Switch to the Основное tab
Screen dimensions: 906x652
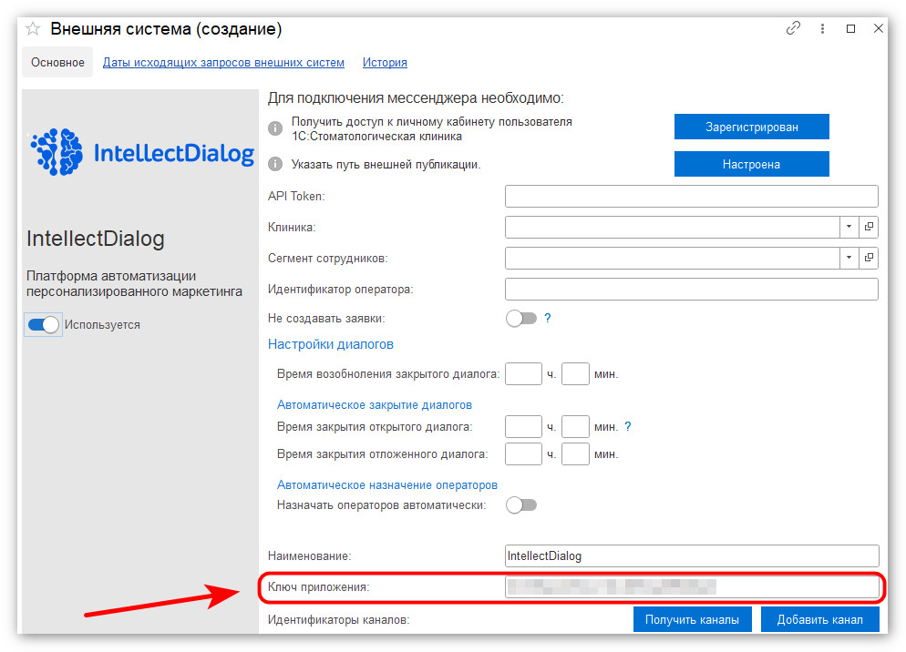57,62
